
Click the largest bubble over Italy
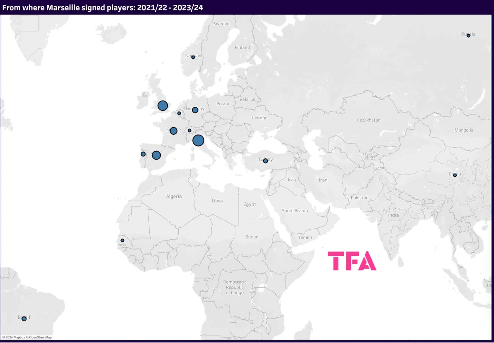coord(198,140)
